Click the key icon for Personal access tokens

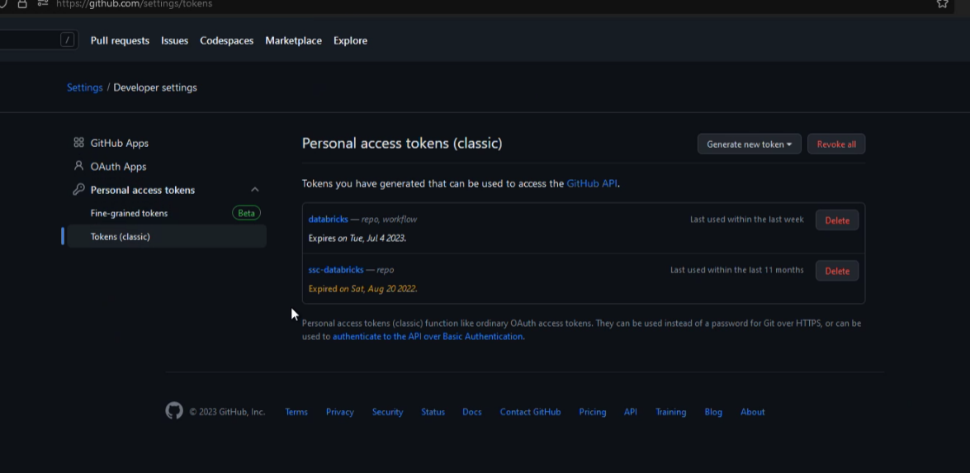[x=78, y=190]
